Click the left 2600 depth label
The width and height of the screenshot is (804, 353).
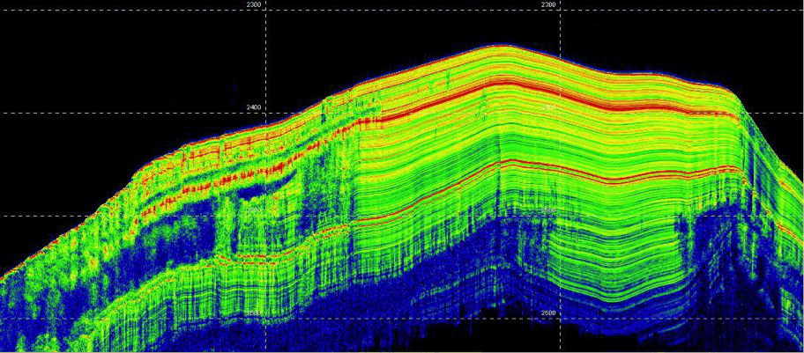[x=254, y=313]
